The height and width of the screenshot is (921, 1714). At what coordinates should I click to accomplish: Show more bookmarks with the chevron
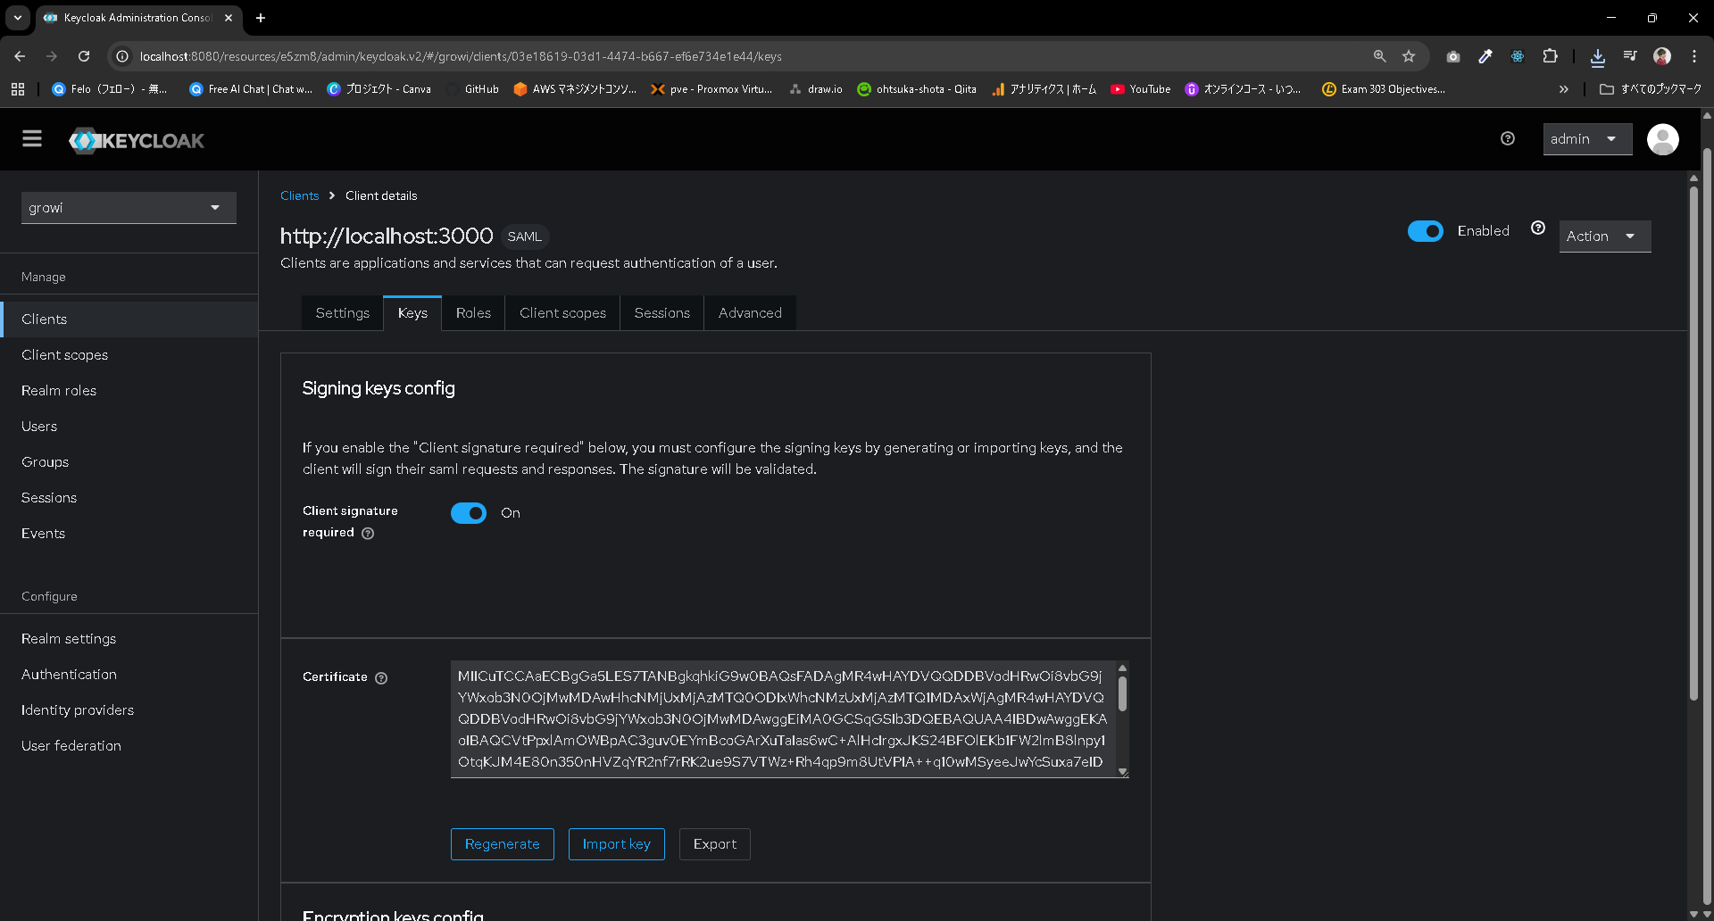coord(1563,89)
